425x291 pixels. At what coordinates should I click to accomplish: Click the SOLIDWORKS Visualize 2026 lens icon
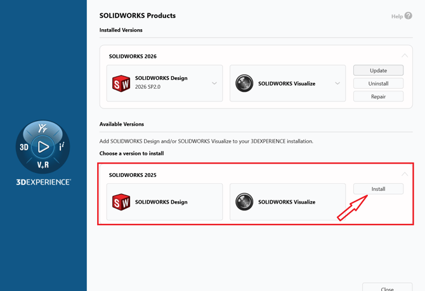244,83
